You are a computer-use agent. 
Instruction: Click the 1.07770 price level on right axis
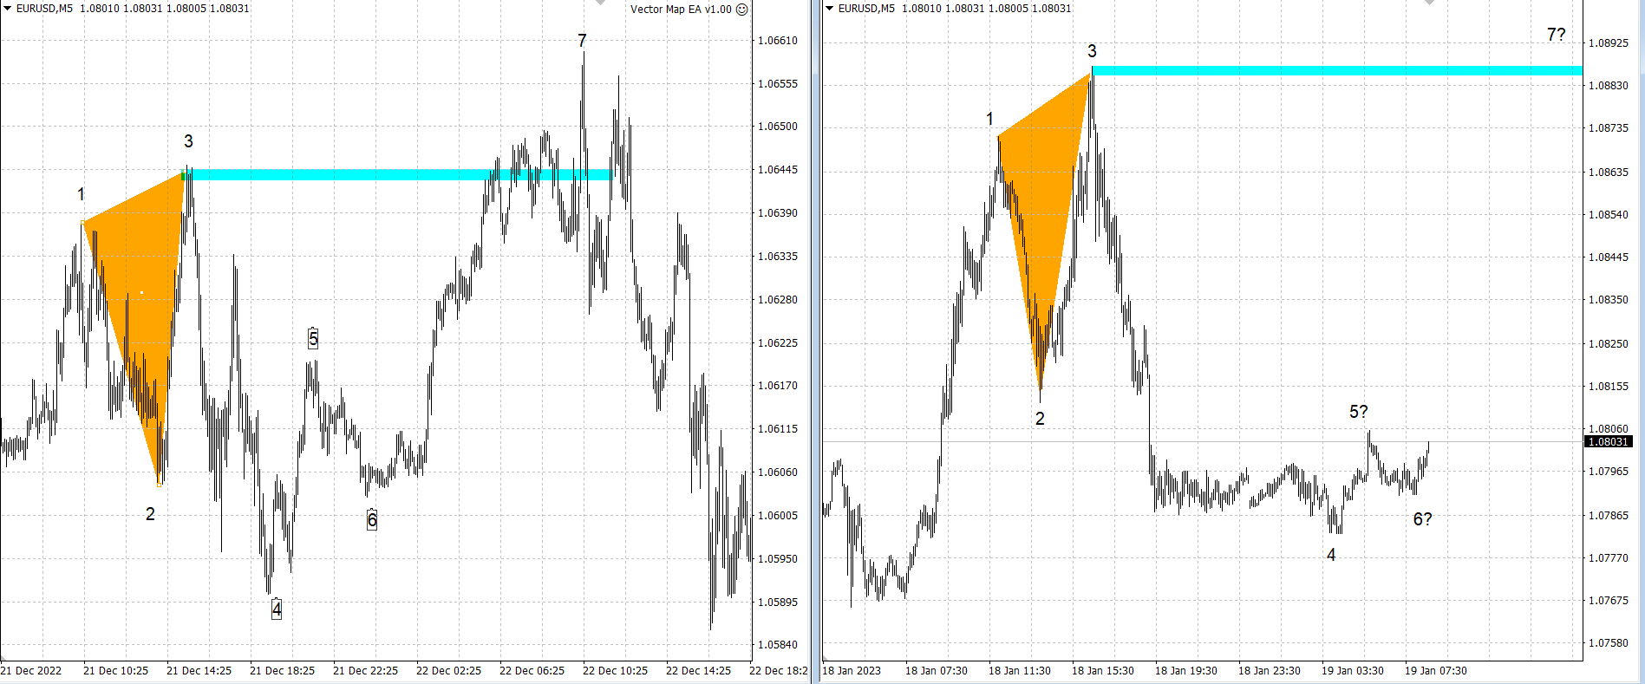(x=1609, y=558)
